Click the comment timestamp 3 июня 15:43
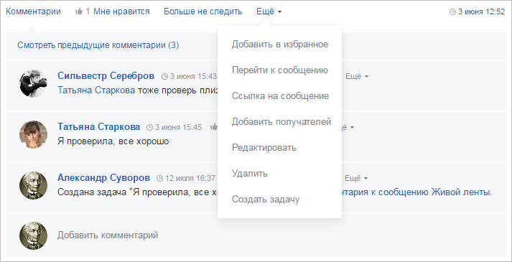Image resolution: width=512 pixels, height=262 pixels. point(193,76)
